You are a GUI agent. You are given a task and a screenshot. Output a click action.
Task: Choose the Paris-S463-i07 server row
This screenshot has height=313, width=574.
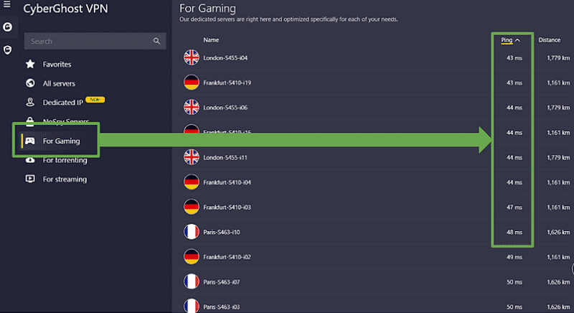pos(376,282)
